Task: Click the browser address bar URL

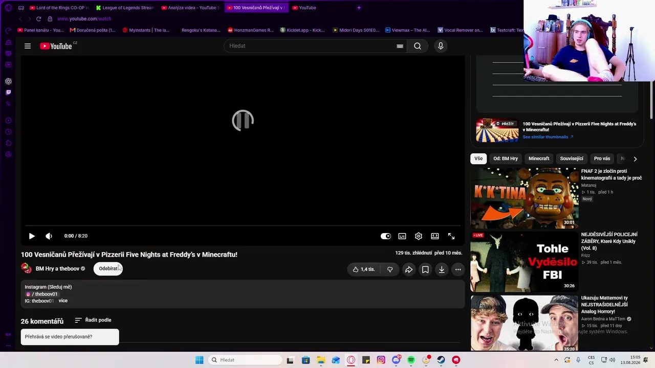Action: [84, 19]
